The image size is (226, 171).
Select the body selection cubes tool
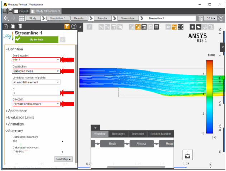[x=120, y=27]
